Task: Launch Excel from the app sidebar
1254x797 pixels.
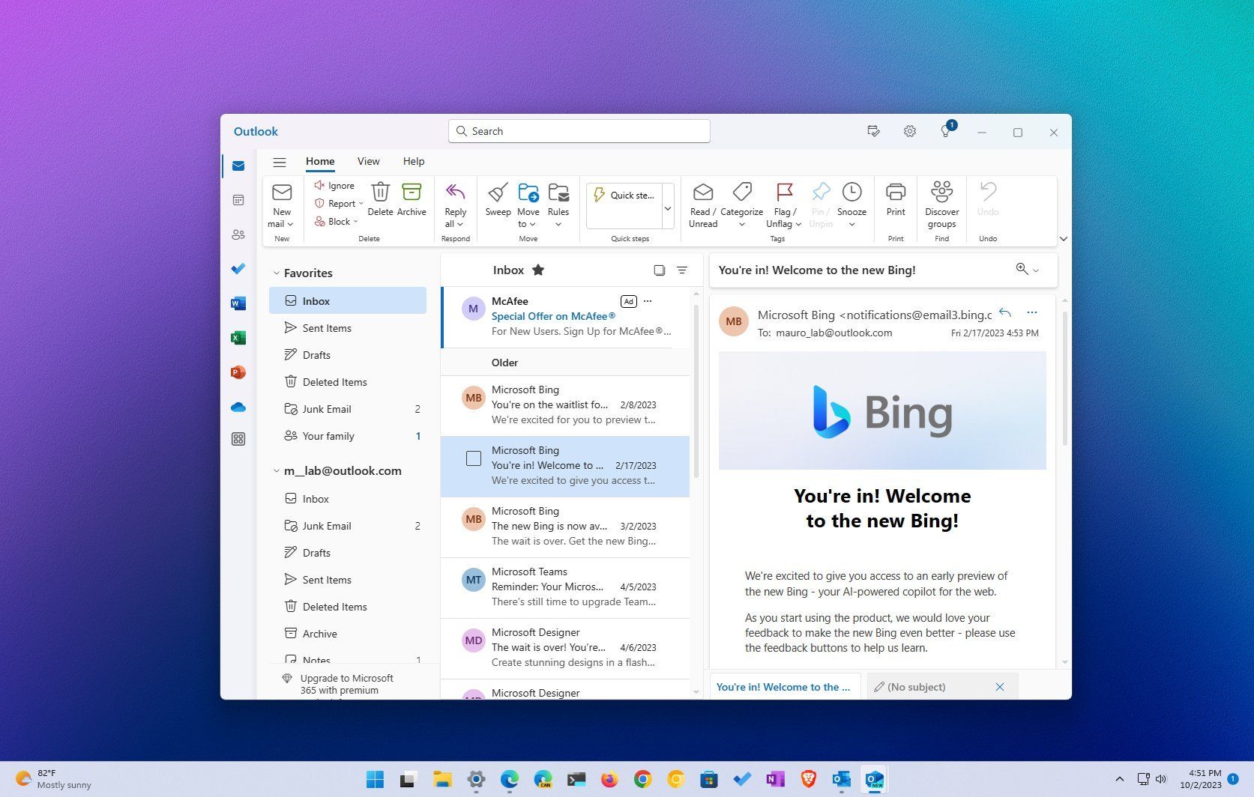Action: click(x=238, y=338)
